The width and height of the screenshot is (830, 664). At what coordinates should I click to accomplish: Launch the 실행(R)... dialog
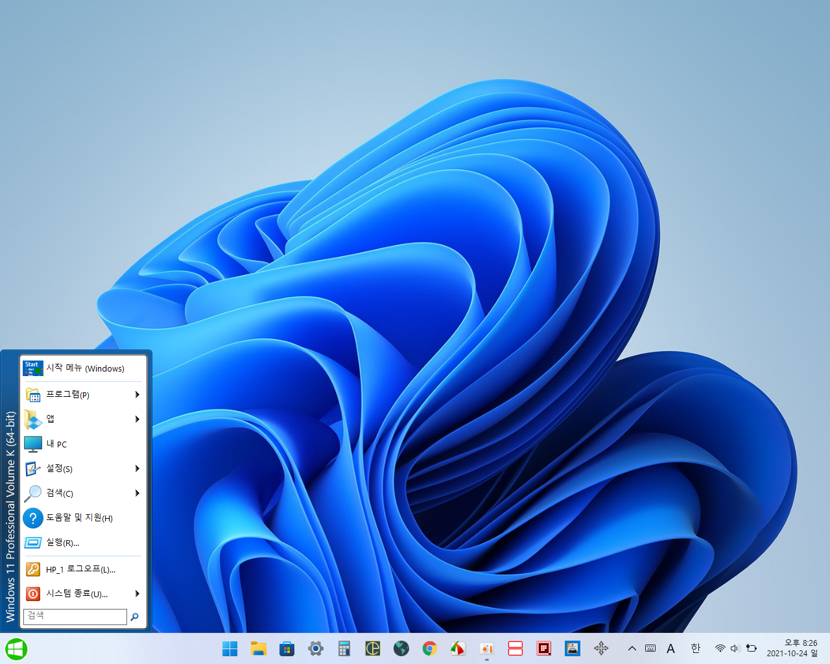83,542
